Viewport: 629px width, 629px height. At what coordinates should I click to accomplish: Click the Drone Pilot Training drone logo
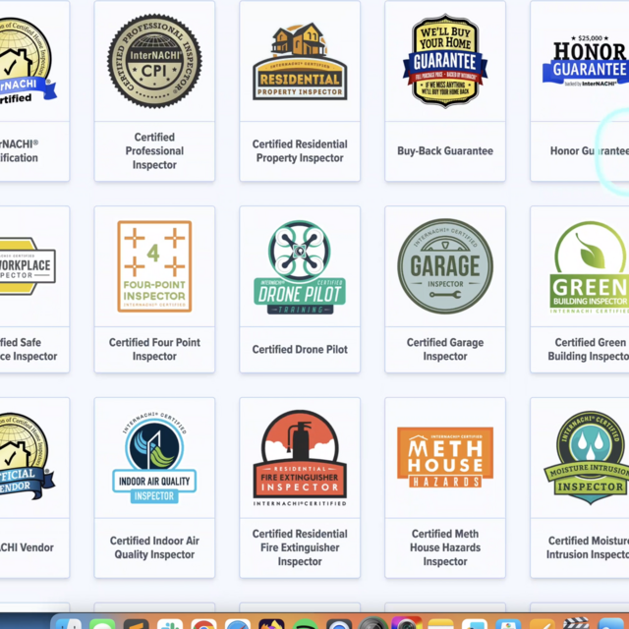(x=300, y=266)
